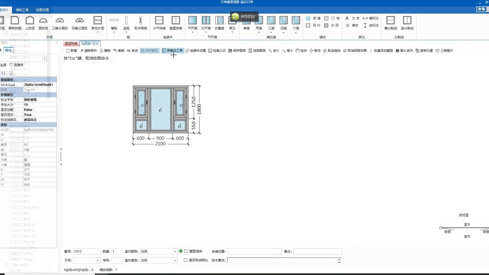Expand the 子项 dropdown list
This screenshot has height=275, width=489.
(98, 260)
